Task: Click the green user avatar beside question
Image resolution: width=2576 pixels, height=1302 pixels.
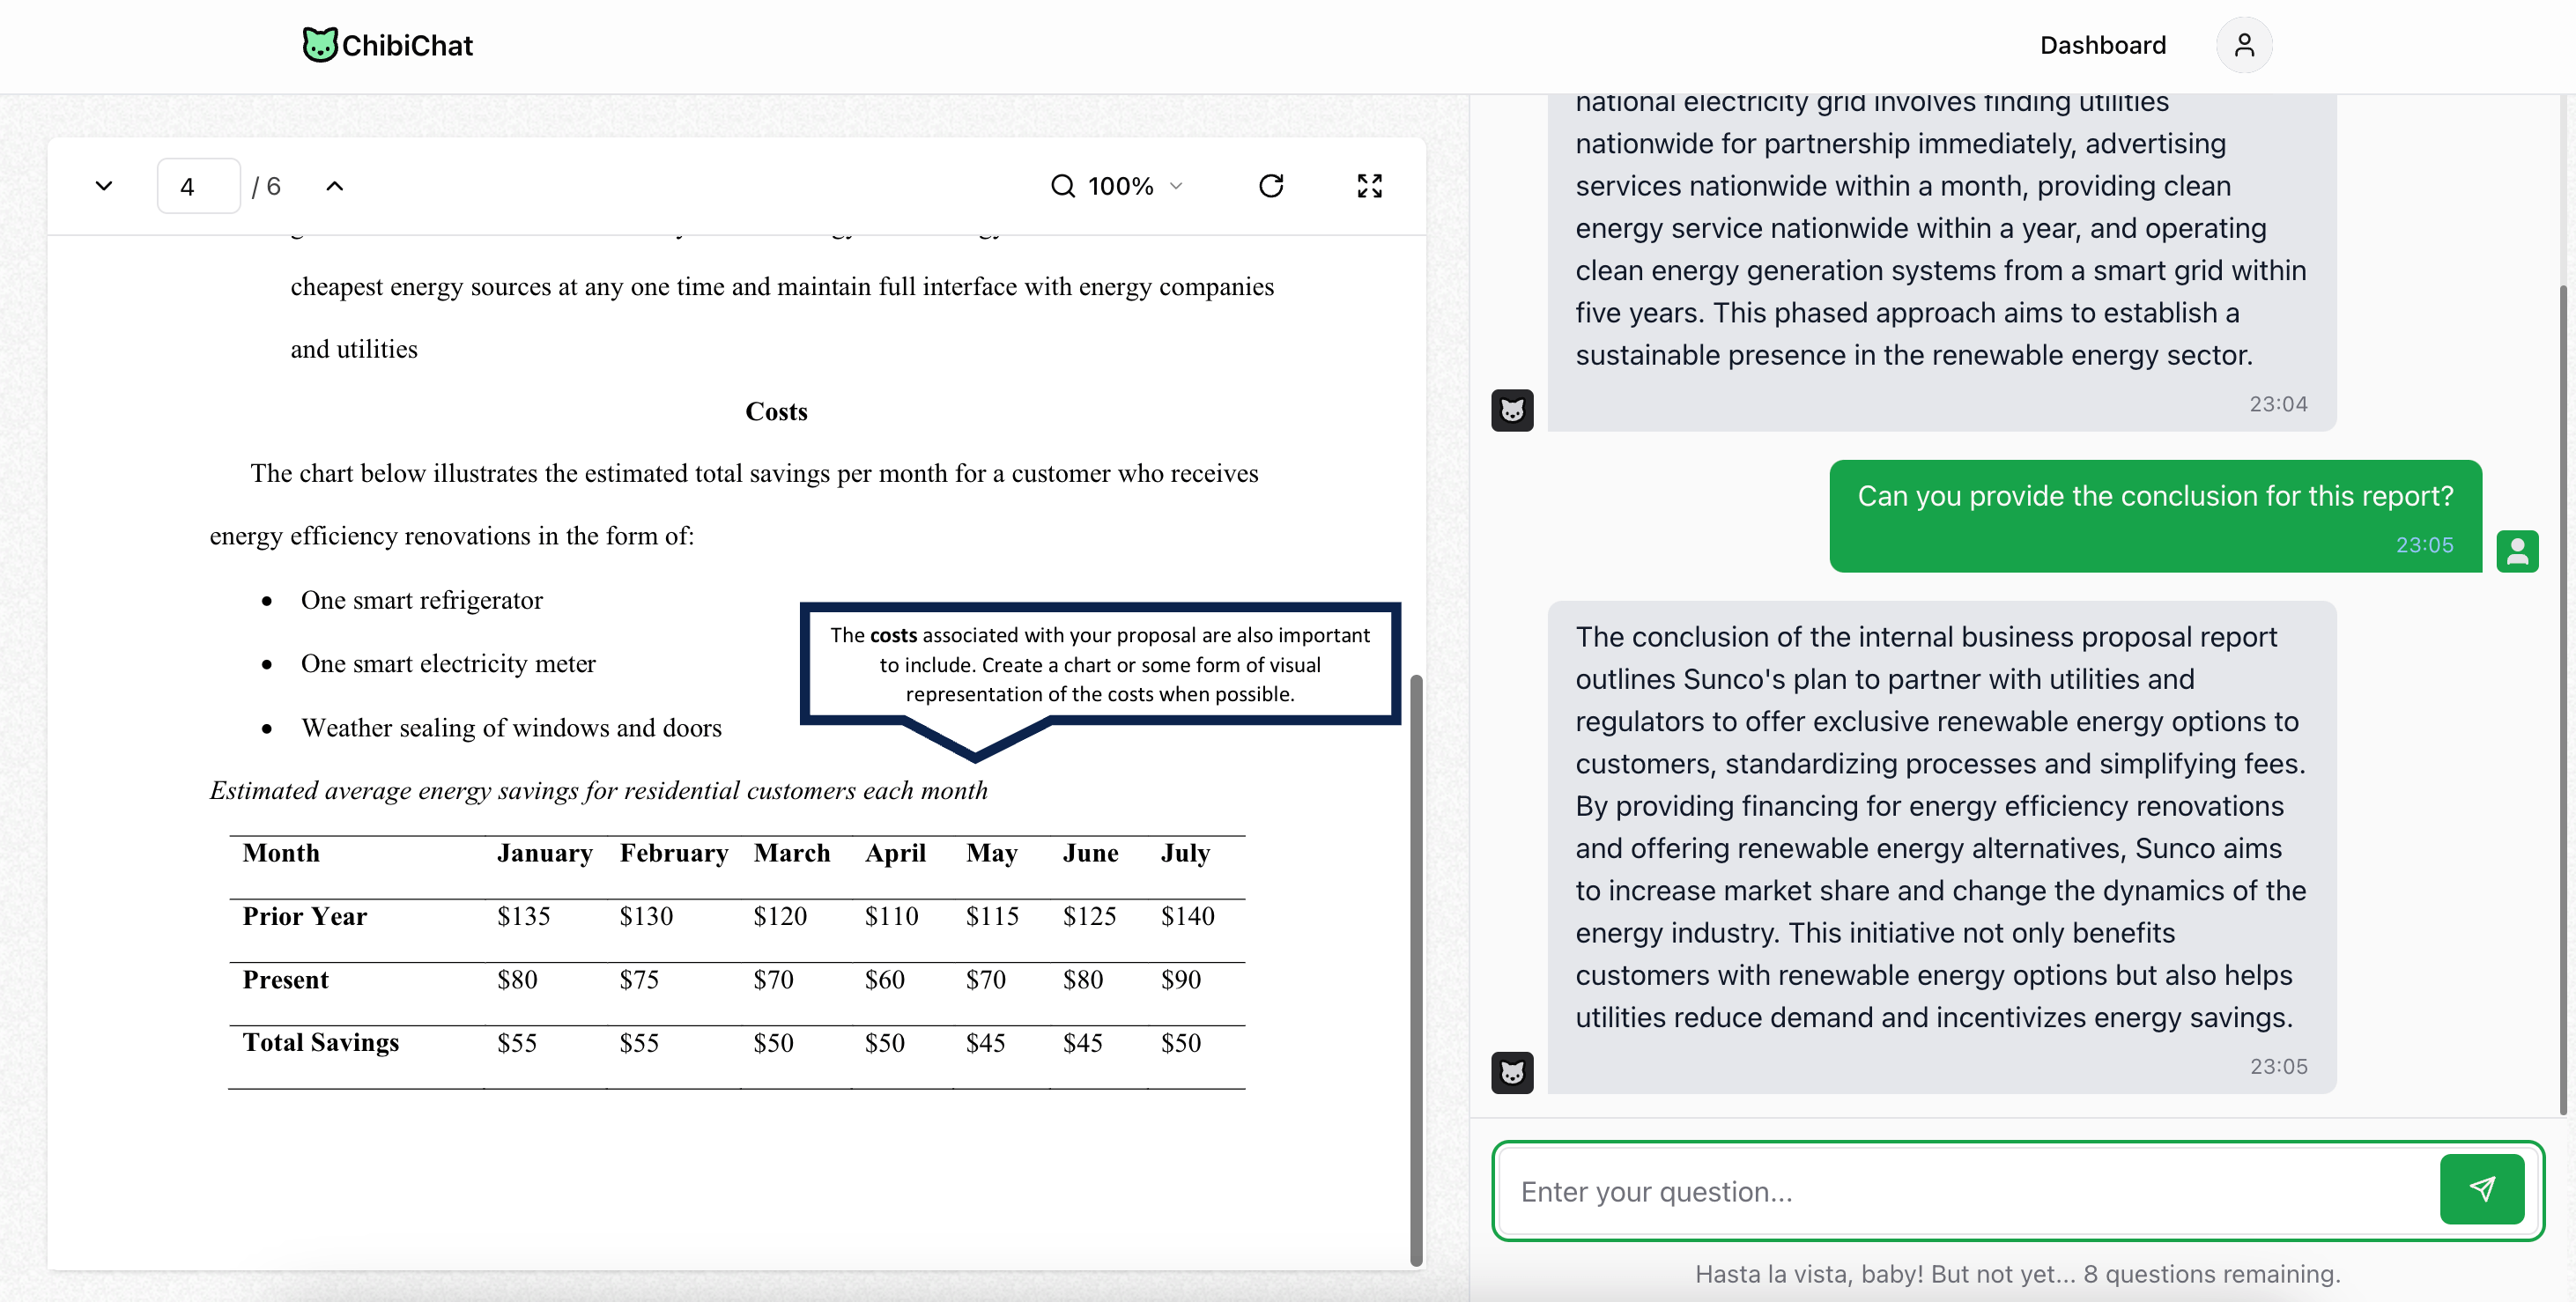Action: point(2517,551)
